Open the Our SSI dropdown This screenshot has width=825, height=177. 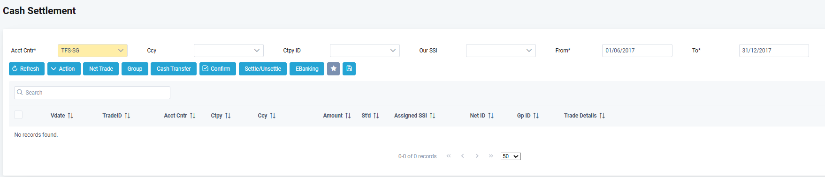pyautogui.click(x=501, y=51)
